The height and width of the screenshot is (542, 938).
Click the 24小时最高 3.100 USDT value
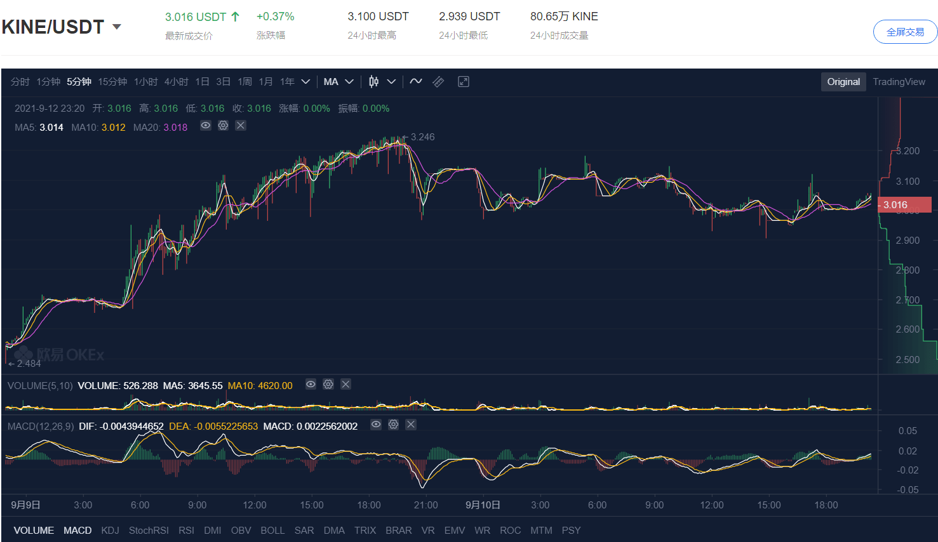click(x=378, y=17)
